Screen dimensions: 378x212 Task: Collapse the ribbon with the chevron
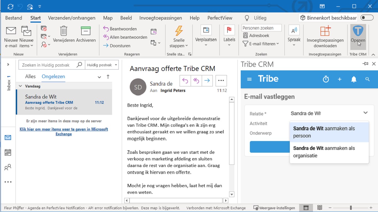(373, 55)
